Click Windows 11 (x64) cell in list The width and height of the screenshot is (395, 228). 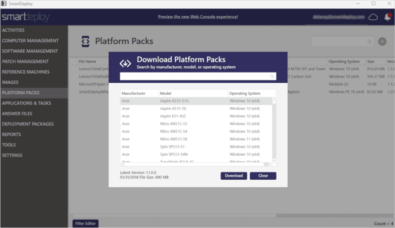click(244, 139)
